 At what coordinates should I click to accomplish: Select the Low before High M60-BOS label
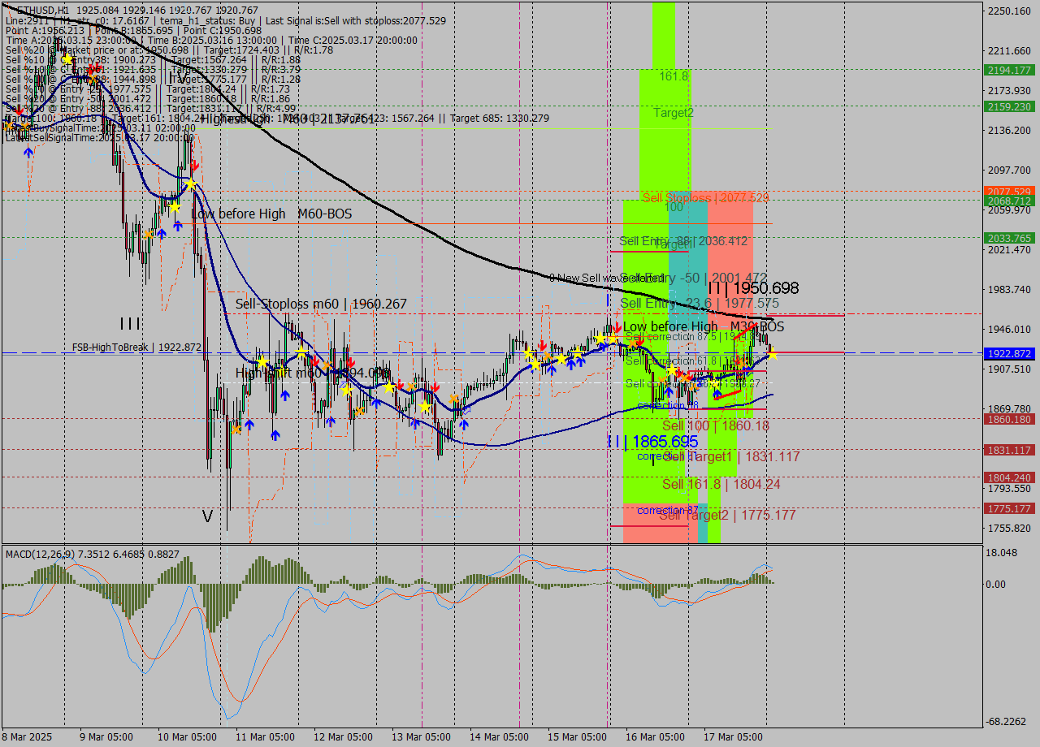[x=271, y=214]
